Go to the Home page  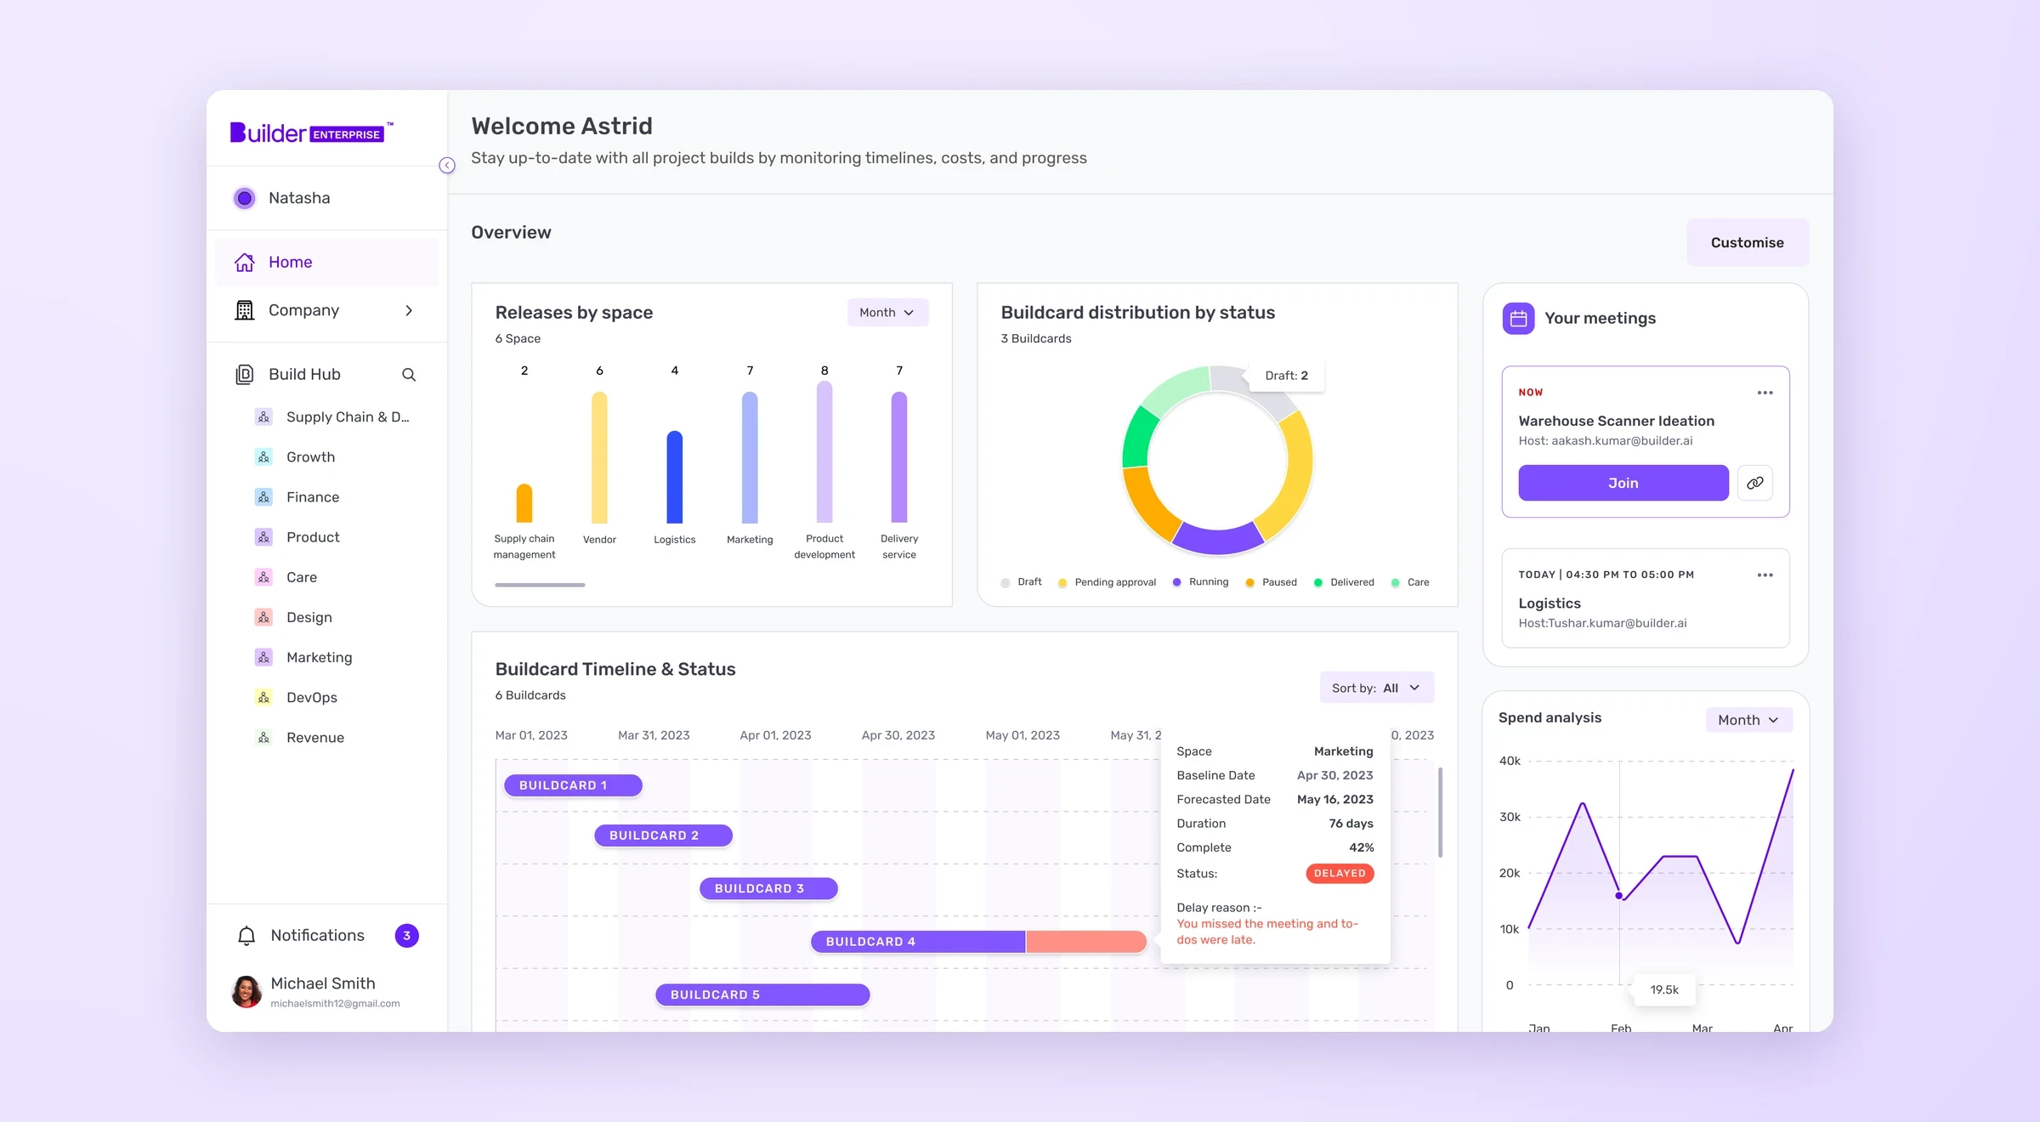327,262
